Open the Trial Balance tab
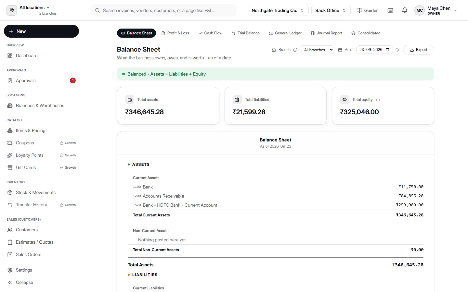The height and width of the screenshot is (292, 468). point(246,33)
